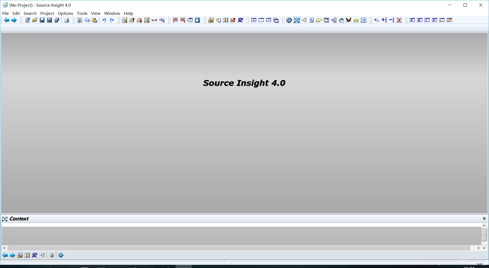
Task: Open the Options menu
Action: (x=66, y=13)
